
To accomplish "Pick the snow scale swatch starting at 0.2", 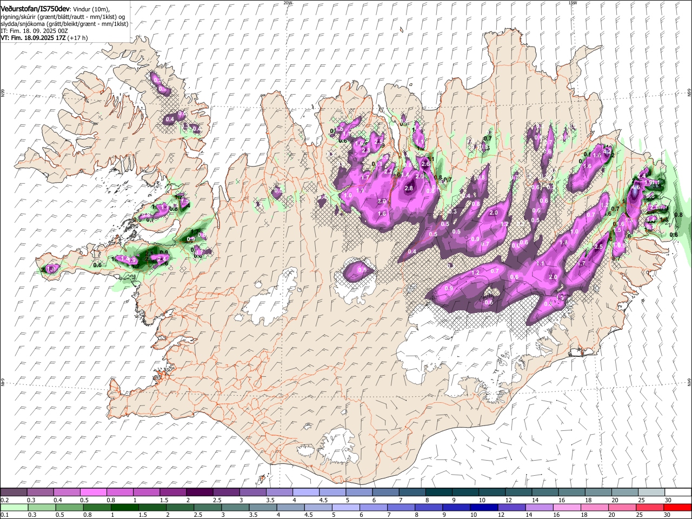I will point(14,493).
